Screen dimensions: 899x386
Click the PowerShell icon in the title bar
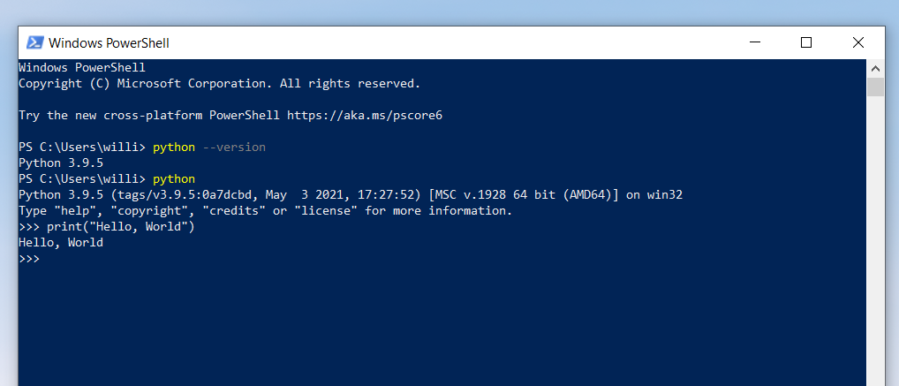35,42
